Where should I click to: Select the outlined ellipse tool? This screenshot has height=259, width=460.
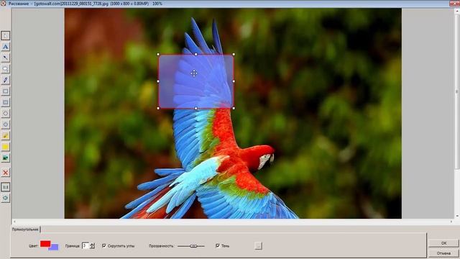(x=5, y=114)
